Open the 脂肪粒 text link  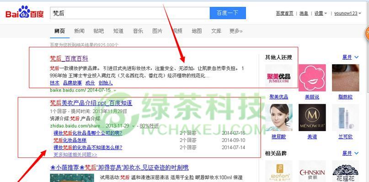(346, 97)
